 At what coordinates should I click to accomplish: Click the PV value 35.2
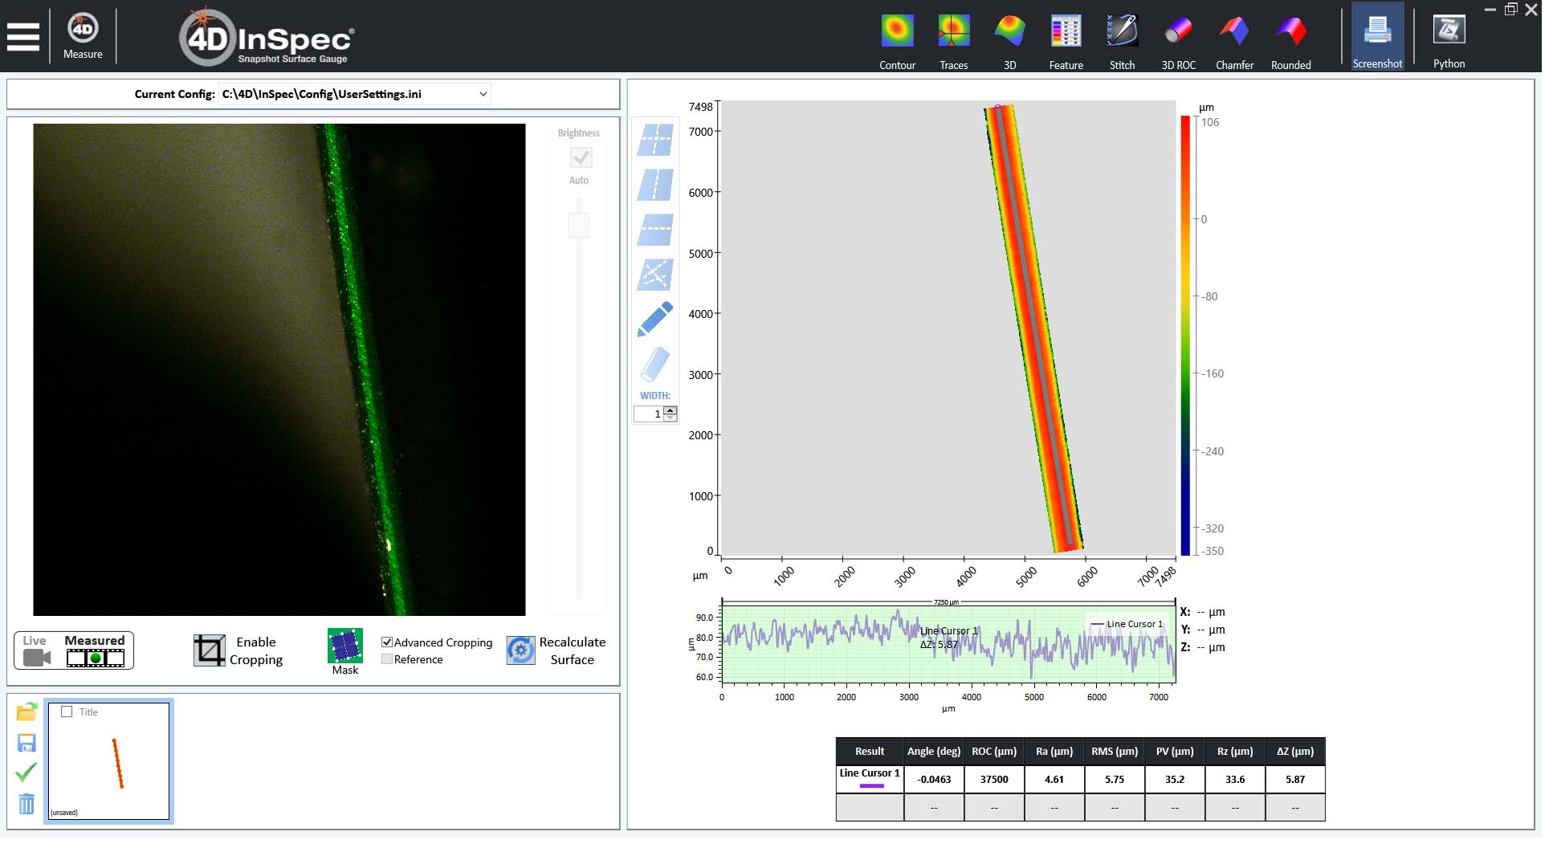coord(1175,779)
